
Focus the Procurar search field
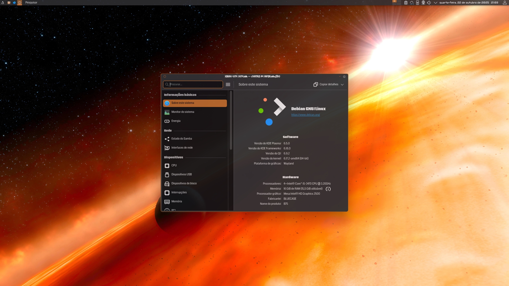(193, 84)
